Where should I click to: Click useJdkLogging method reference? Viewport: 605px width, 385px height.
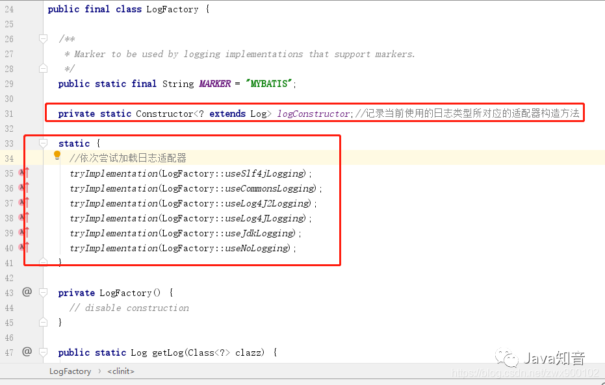[260, 233]
